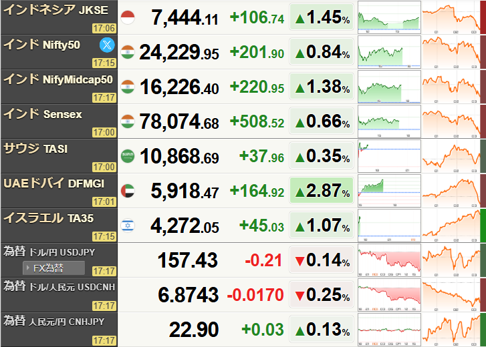This screenshot has height=347, width=486.
Task: Click the ▼0.14% change badge
Action: tap(322, 260)
